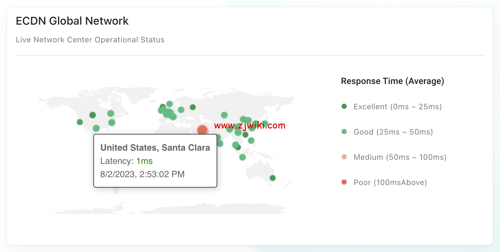
Task: Click the Medium pink legend dot
Action: [x=344, y=157]
